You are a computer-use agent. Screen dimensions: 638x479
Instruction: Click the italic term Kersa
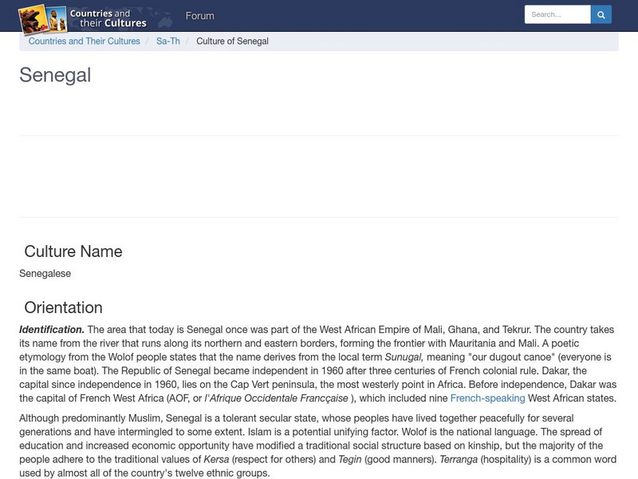coord(216,460)
